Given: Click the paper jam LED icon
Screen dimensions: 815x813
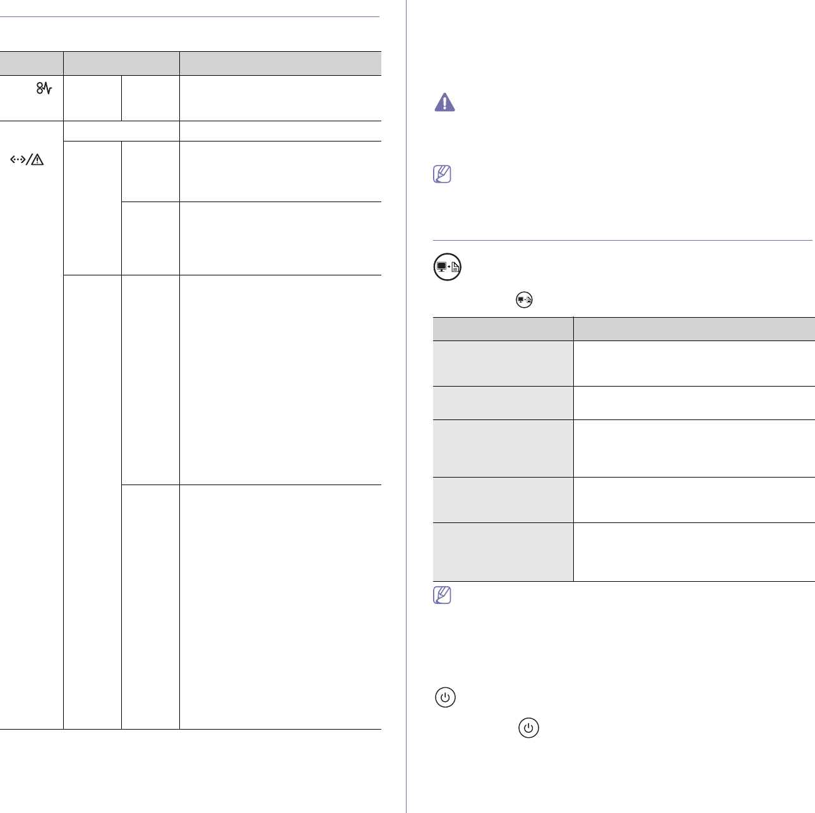Looking at the screenshot, I should click(x=44, y=89).
